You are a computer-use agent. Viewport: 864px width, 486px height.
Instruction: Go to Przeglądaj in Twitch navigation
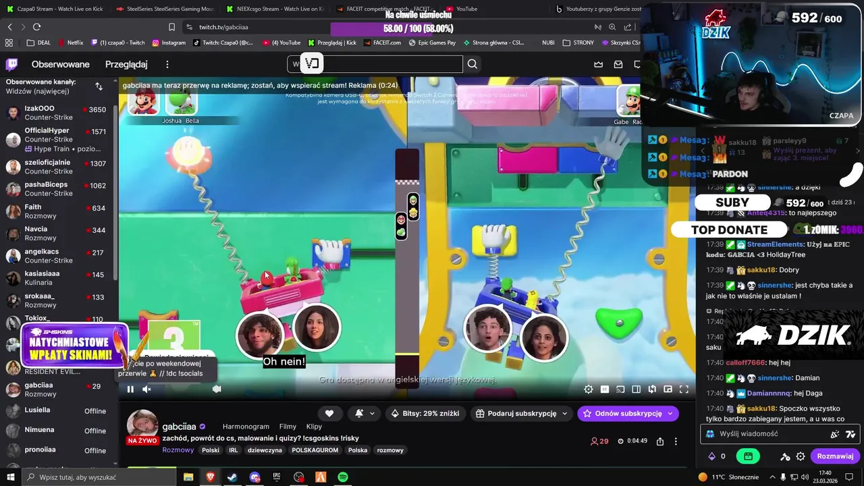point(126,64)
